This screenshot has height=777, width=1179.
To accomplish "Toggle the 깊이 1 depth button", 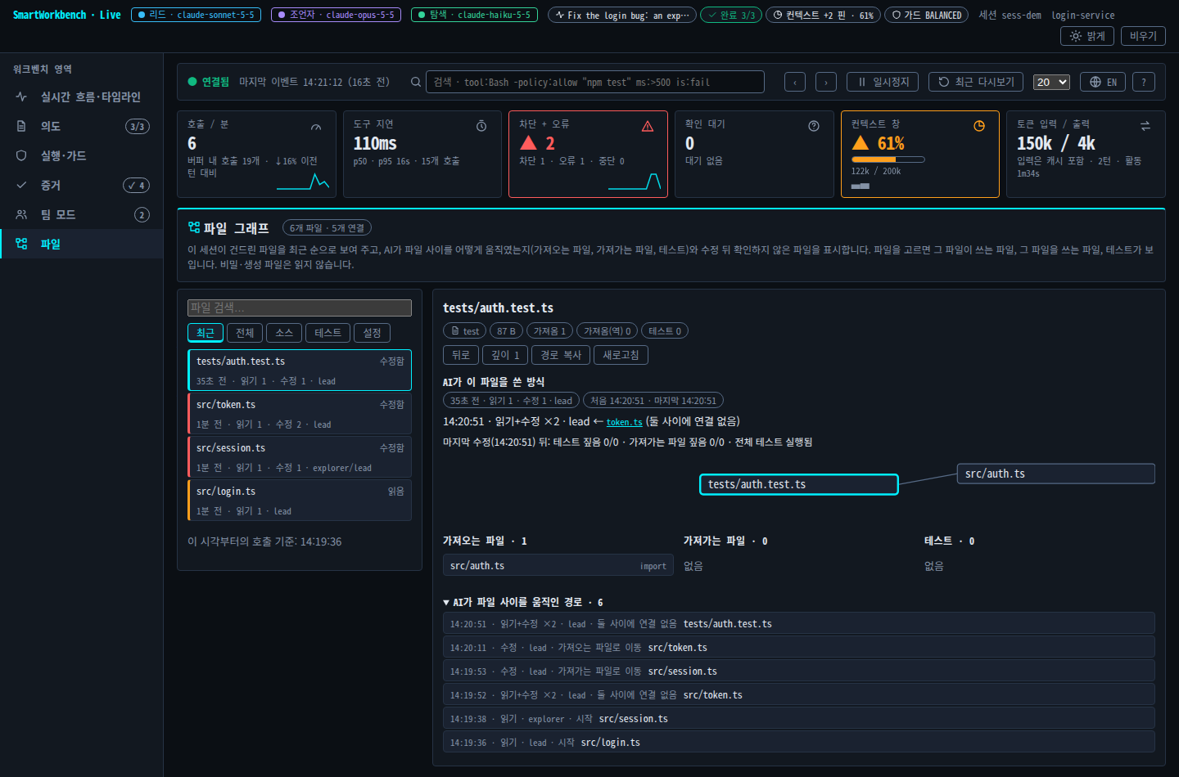I will tap(505, 355).
